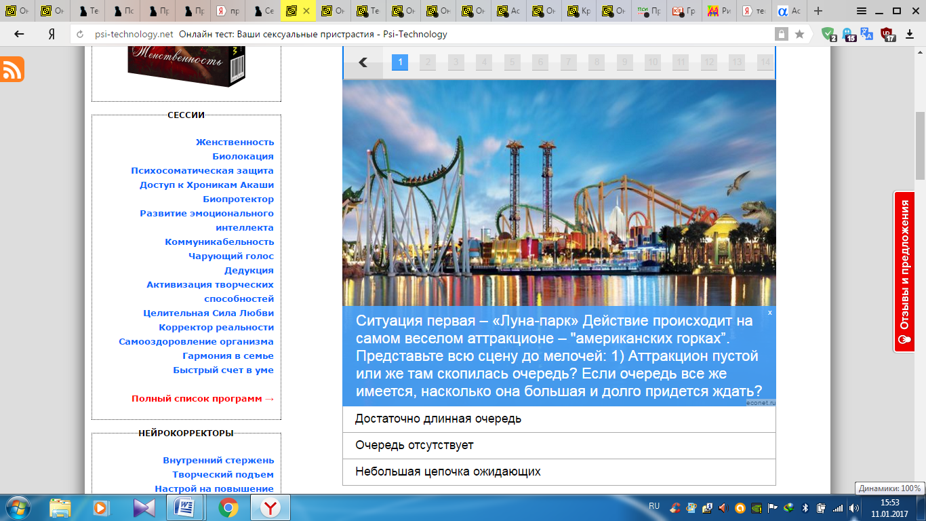926x521 pixels.
Task: Open the green shield extension icon
Action: tap(829, 34)
